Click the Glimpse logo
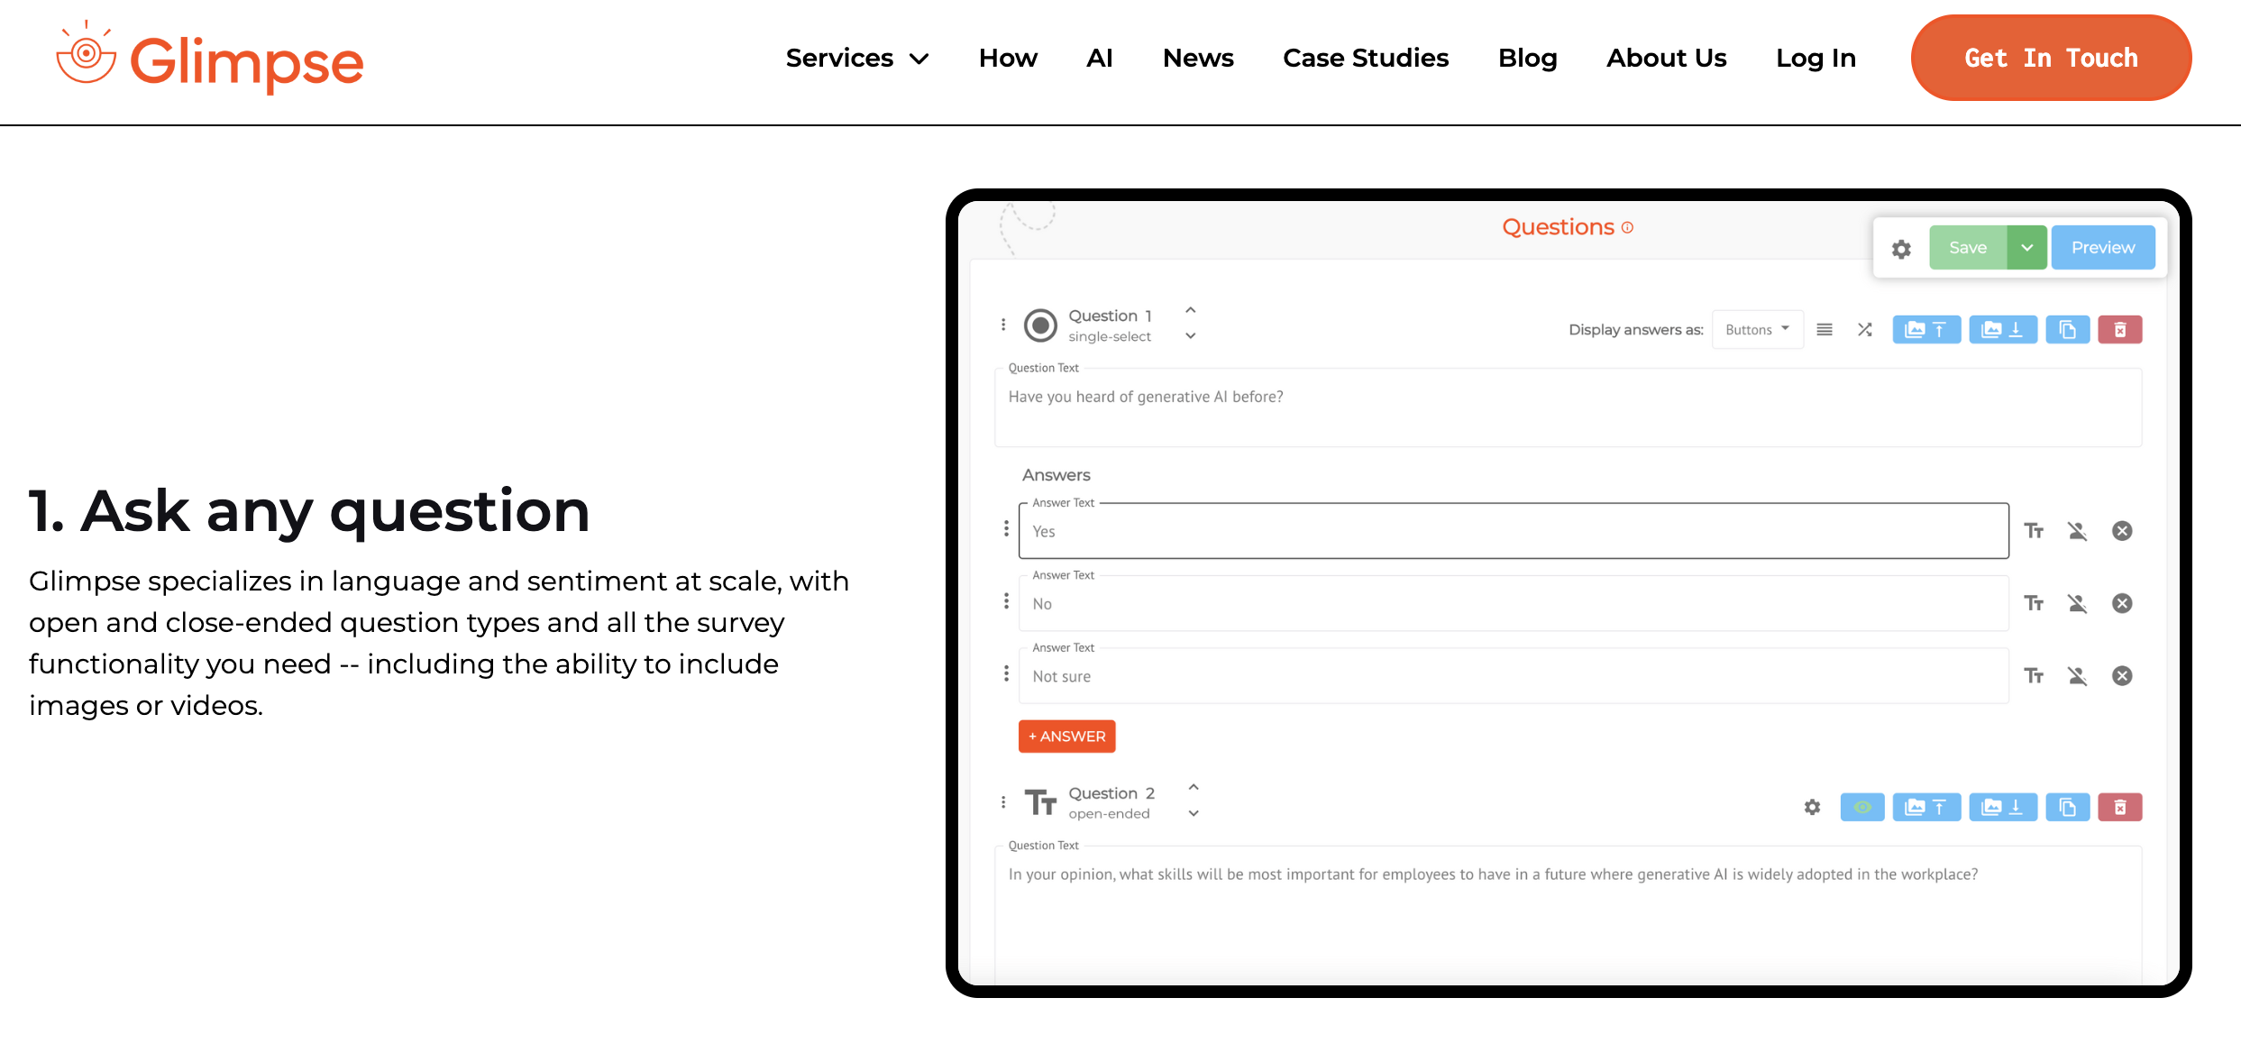2241x1053 pixels. coord(209,60)
